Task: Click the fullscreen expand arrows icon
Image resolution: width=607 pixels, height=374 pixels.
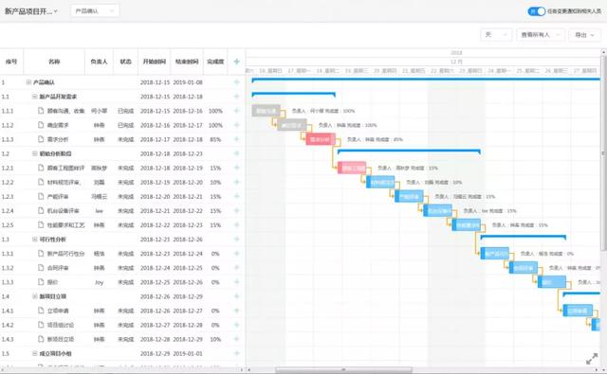Action: pos(592,359)
